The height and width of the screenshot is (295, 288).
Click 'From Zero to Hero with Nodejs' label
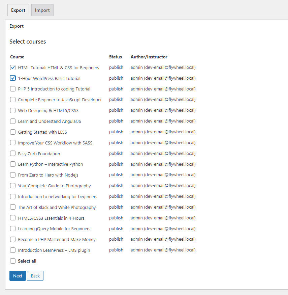pos(48,175)
